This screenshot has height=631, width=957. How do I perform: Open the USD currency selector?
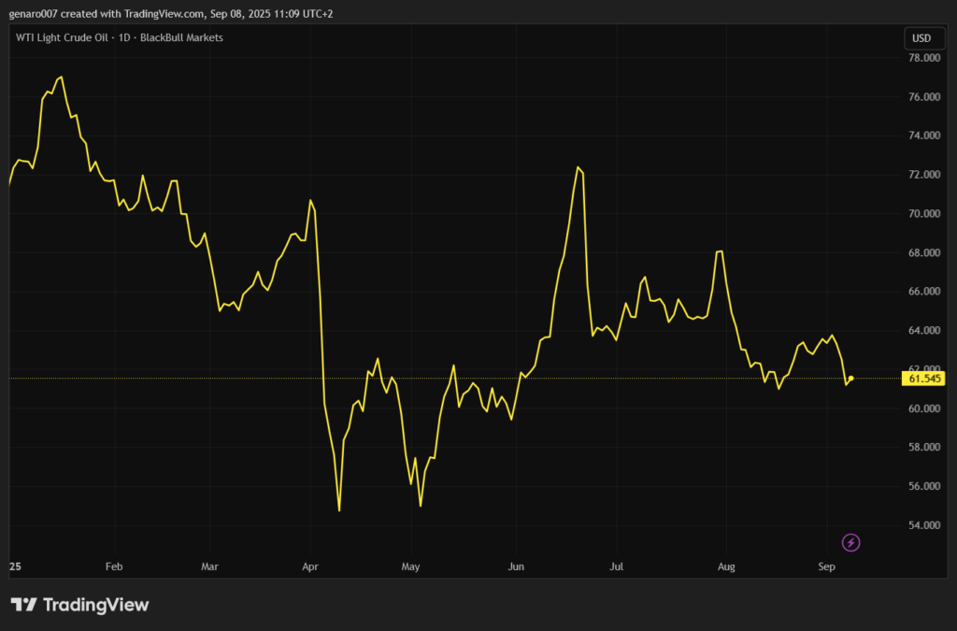click(x=921, y=38)
